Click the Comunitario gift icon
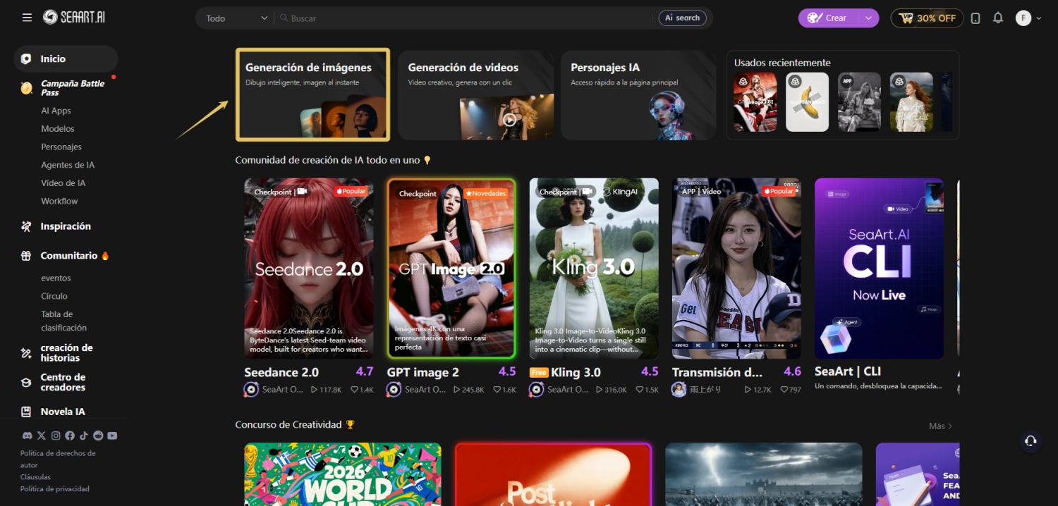 [26, 256]
